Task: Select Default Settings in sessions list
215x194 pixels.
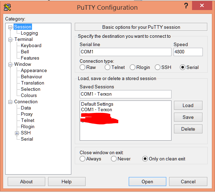Action: (x=97, y=104)
